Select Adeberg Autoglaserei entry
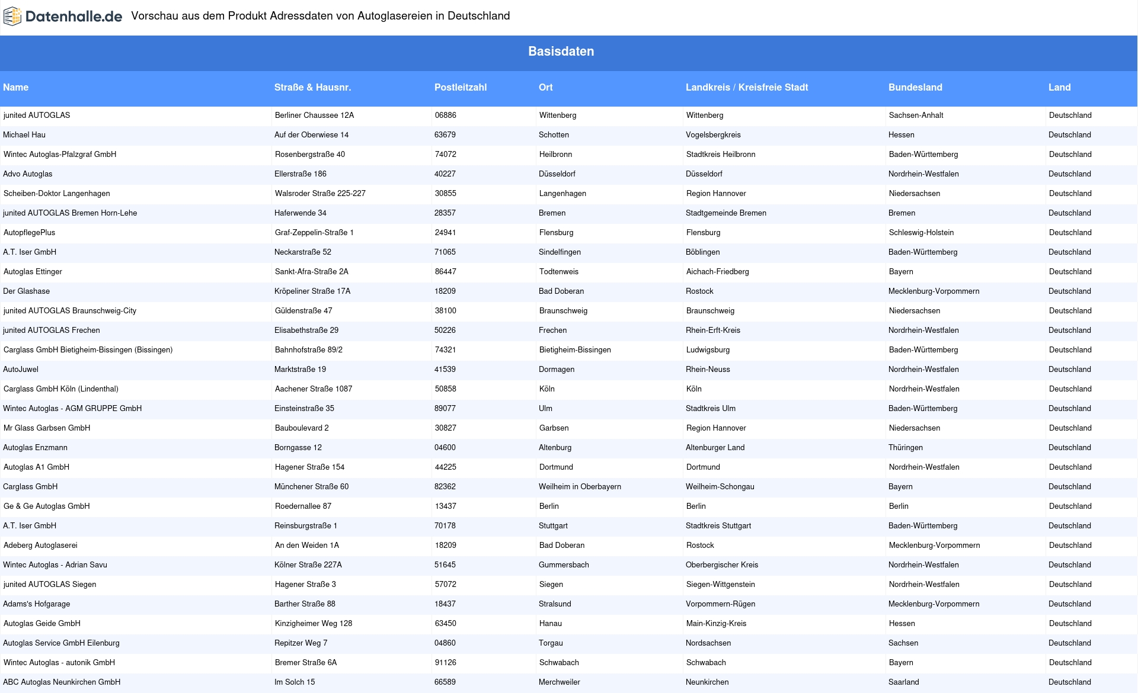This screenshot has height=693, width=1138. (40, 546)
